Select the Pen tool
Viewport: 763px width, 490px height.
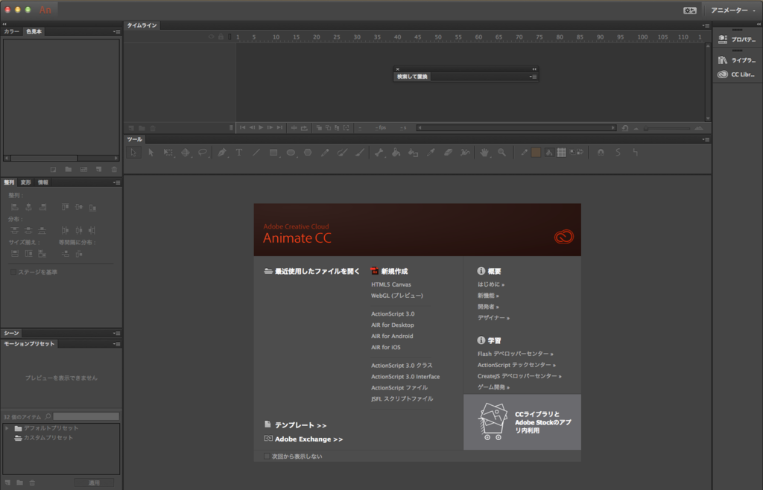pyautogui.click(x=222, y=153)
